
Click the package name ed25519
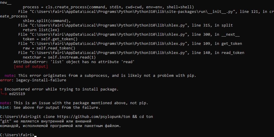17,94
